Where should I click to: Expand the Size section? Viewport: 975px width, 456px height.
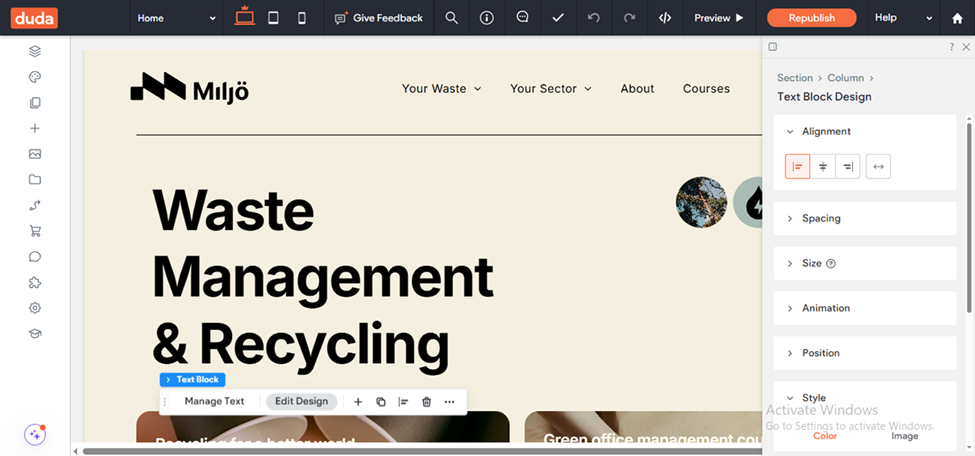point(865,263)
